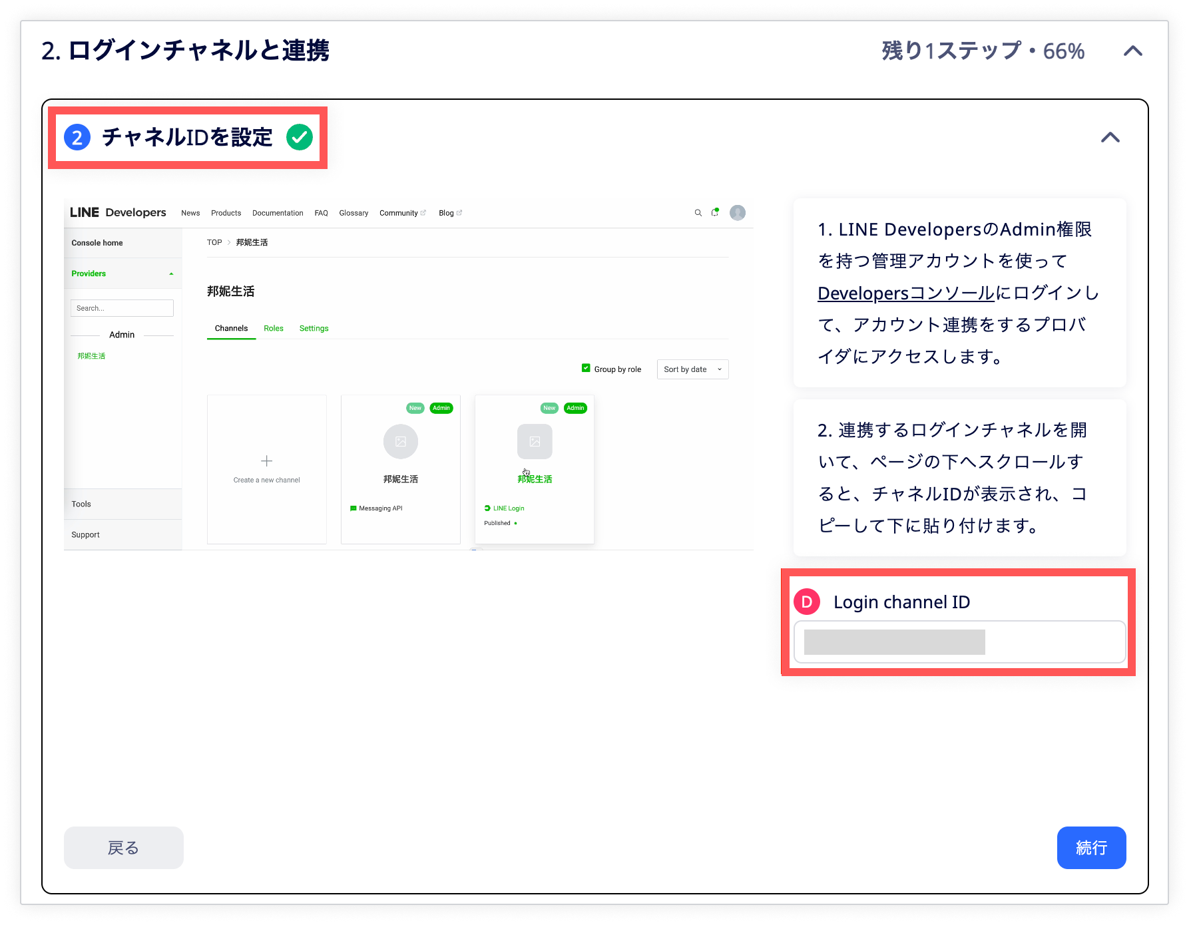Click the LINE Login channel image placeholder
This screenshot has height=925, width=1189.
coord(535,441)
